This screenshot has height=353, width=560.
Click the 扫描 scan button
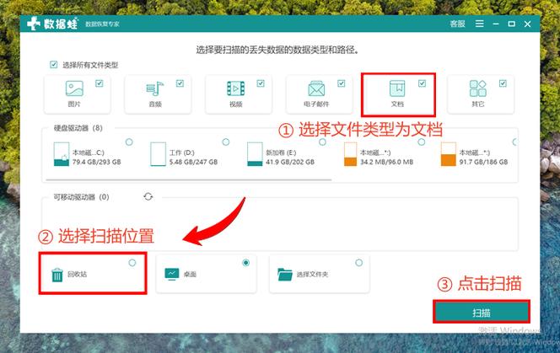tap(481, 312)
